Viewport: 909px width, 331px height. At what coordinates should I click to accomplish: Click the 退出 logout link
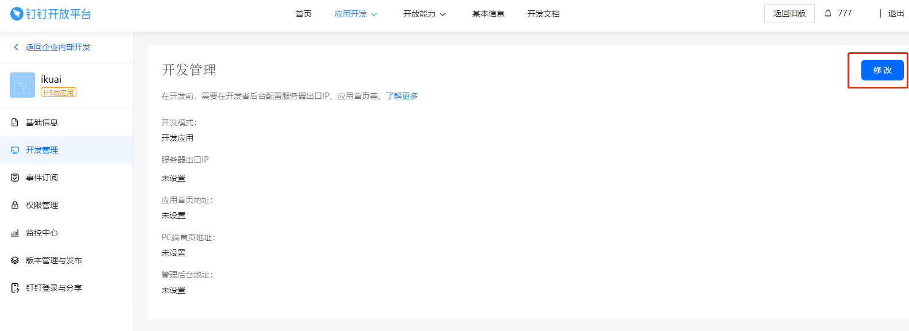896,13
